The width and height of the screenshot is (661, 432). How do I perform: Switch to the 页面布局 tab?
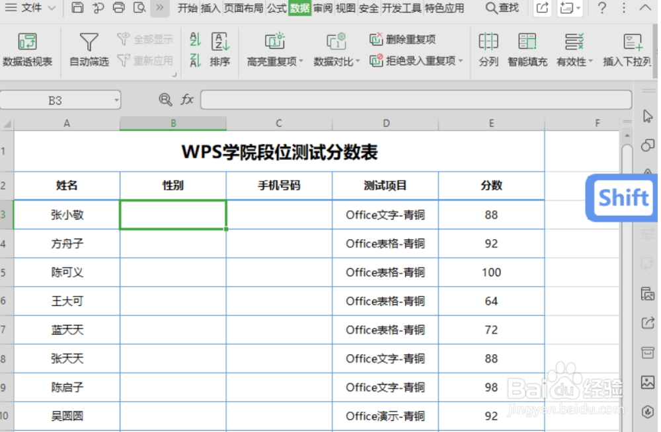243,8
